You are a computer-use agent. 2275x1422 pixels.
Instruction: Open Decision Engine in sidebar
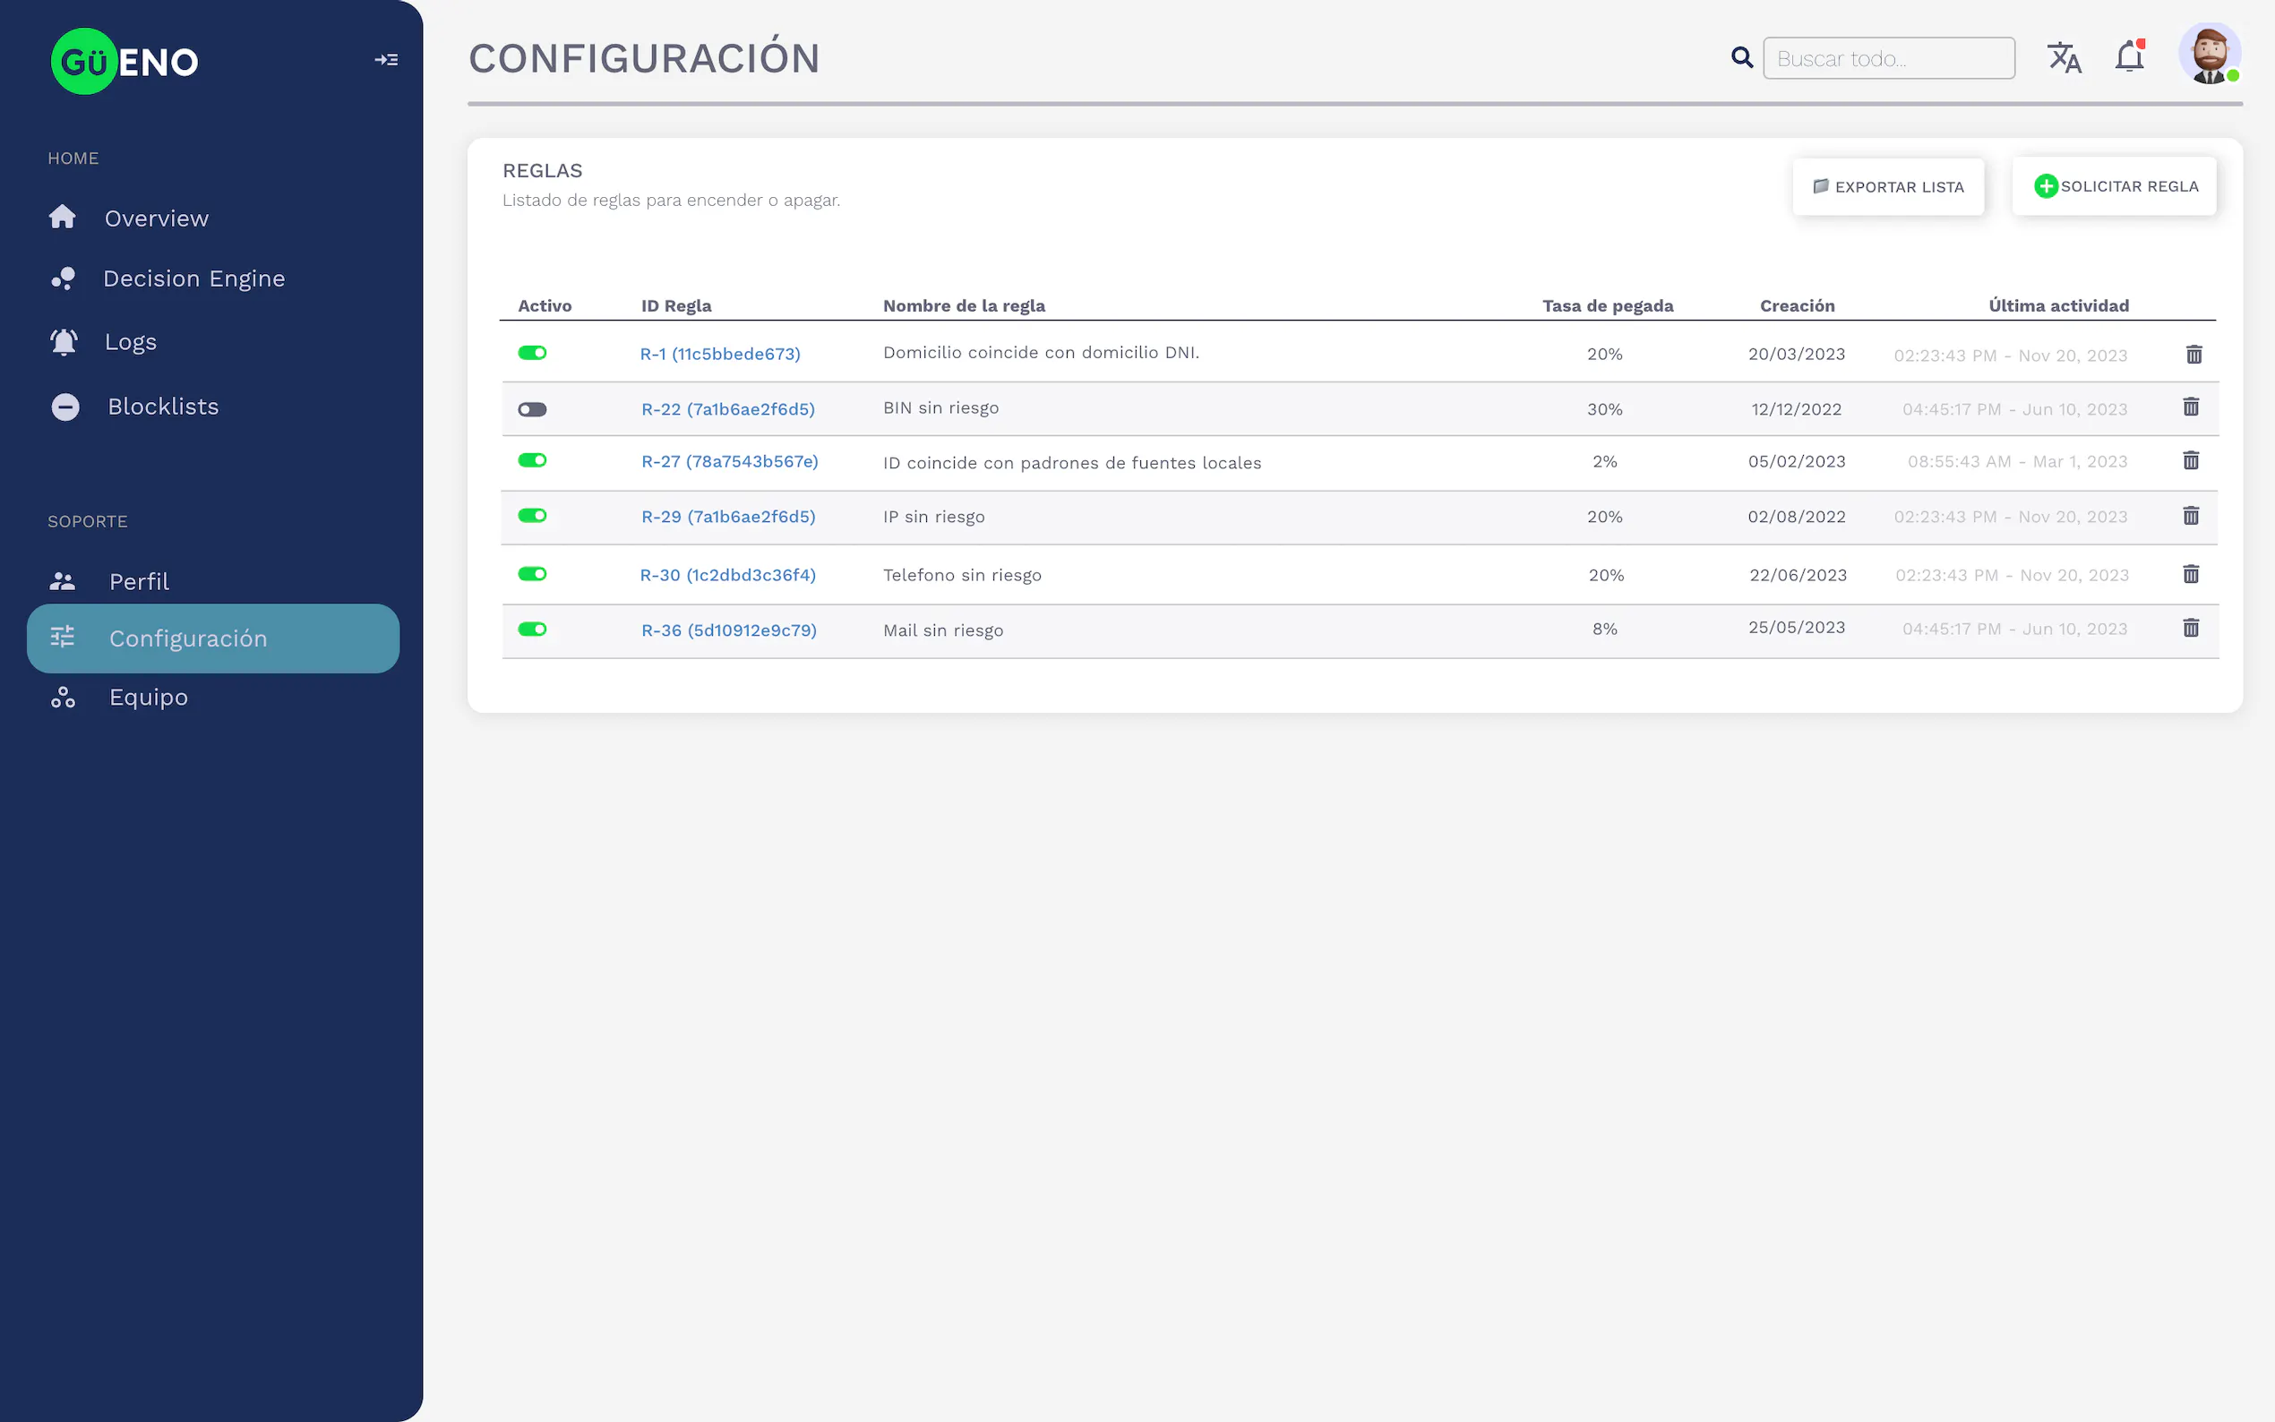(x=193, y=279)
